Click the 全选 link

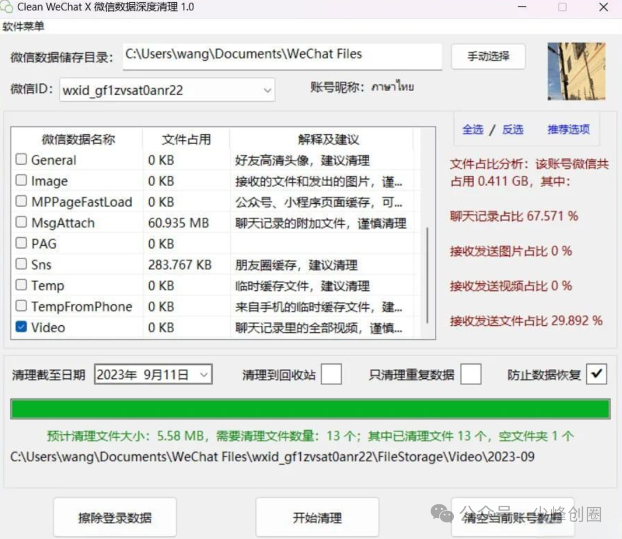point(473,130)
